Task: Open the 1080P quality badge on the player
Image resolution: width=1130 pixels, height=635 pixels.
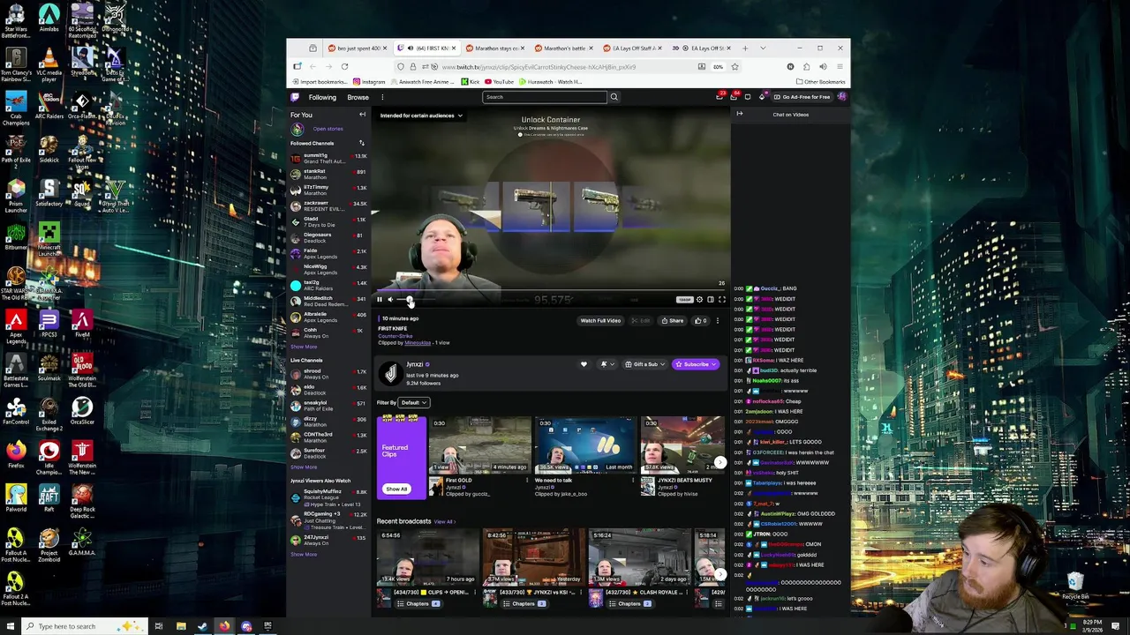Action: pos(684,300)
